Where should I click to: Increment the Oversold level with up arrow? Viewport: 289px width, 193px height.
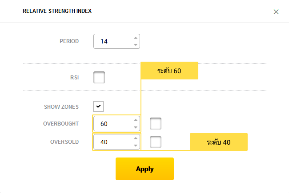pos(136,138)
